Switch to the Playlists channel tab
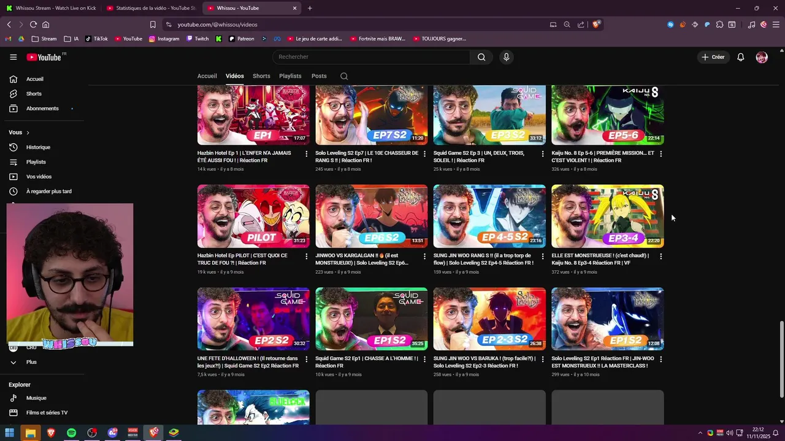This screenshot has height=441, width=785. [x=290, y=76]
